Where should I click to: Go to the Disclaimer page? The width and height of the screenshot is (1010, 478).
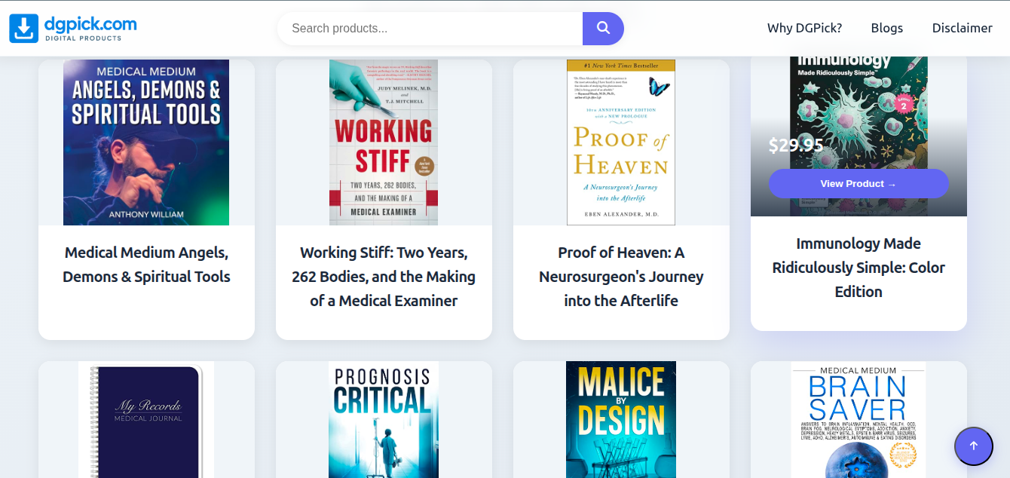coord(962,28)
